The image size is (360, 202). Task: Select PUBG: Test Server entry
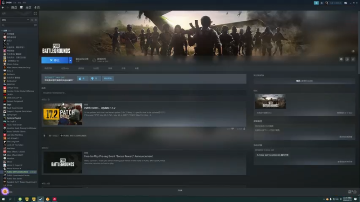point(14,179)
